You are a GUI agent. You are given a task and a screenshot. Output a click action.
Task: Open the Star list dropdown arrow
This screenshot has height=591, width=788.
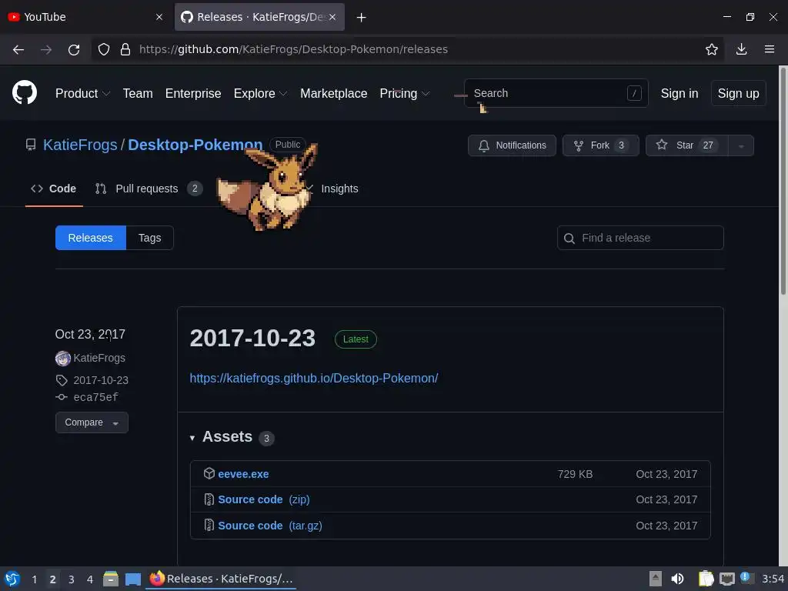click(741, 145)
